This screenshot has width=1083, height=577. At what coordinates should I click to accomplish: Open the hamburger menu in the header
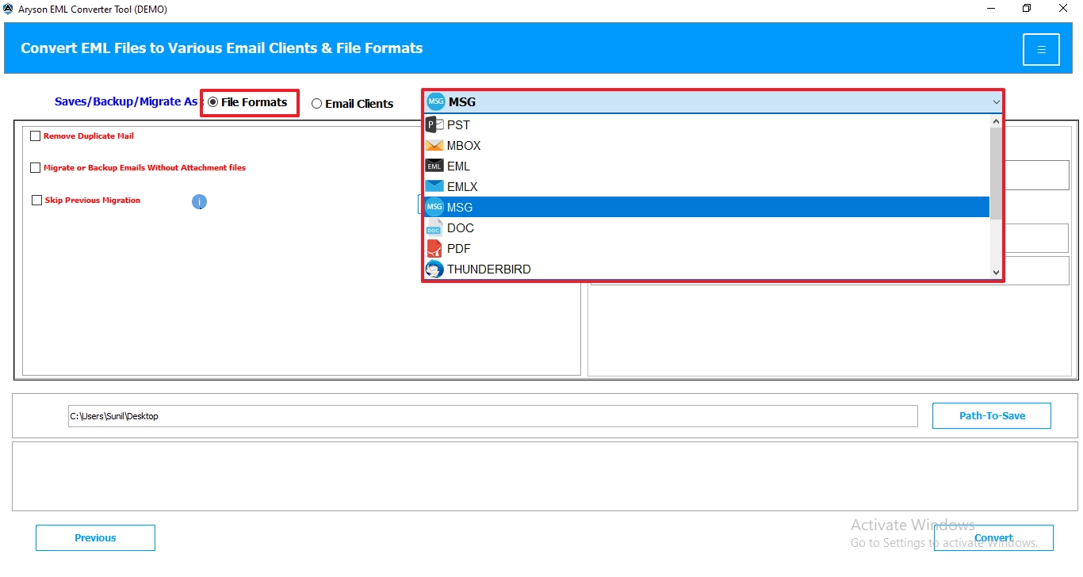click(1041, 49)
